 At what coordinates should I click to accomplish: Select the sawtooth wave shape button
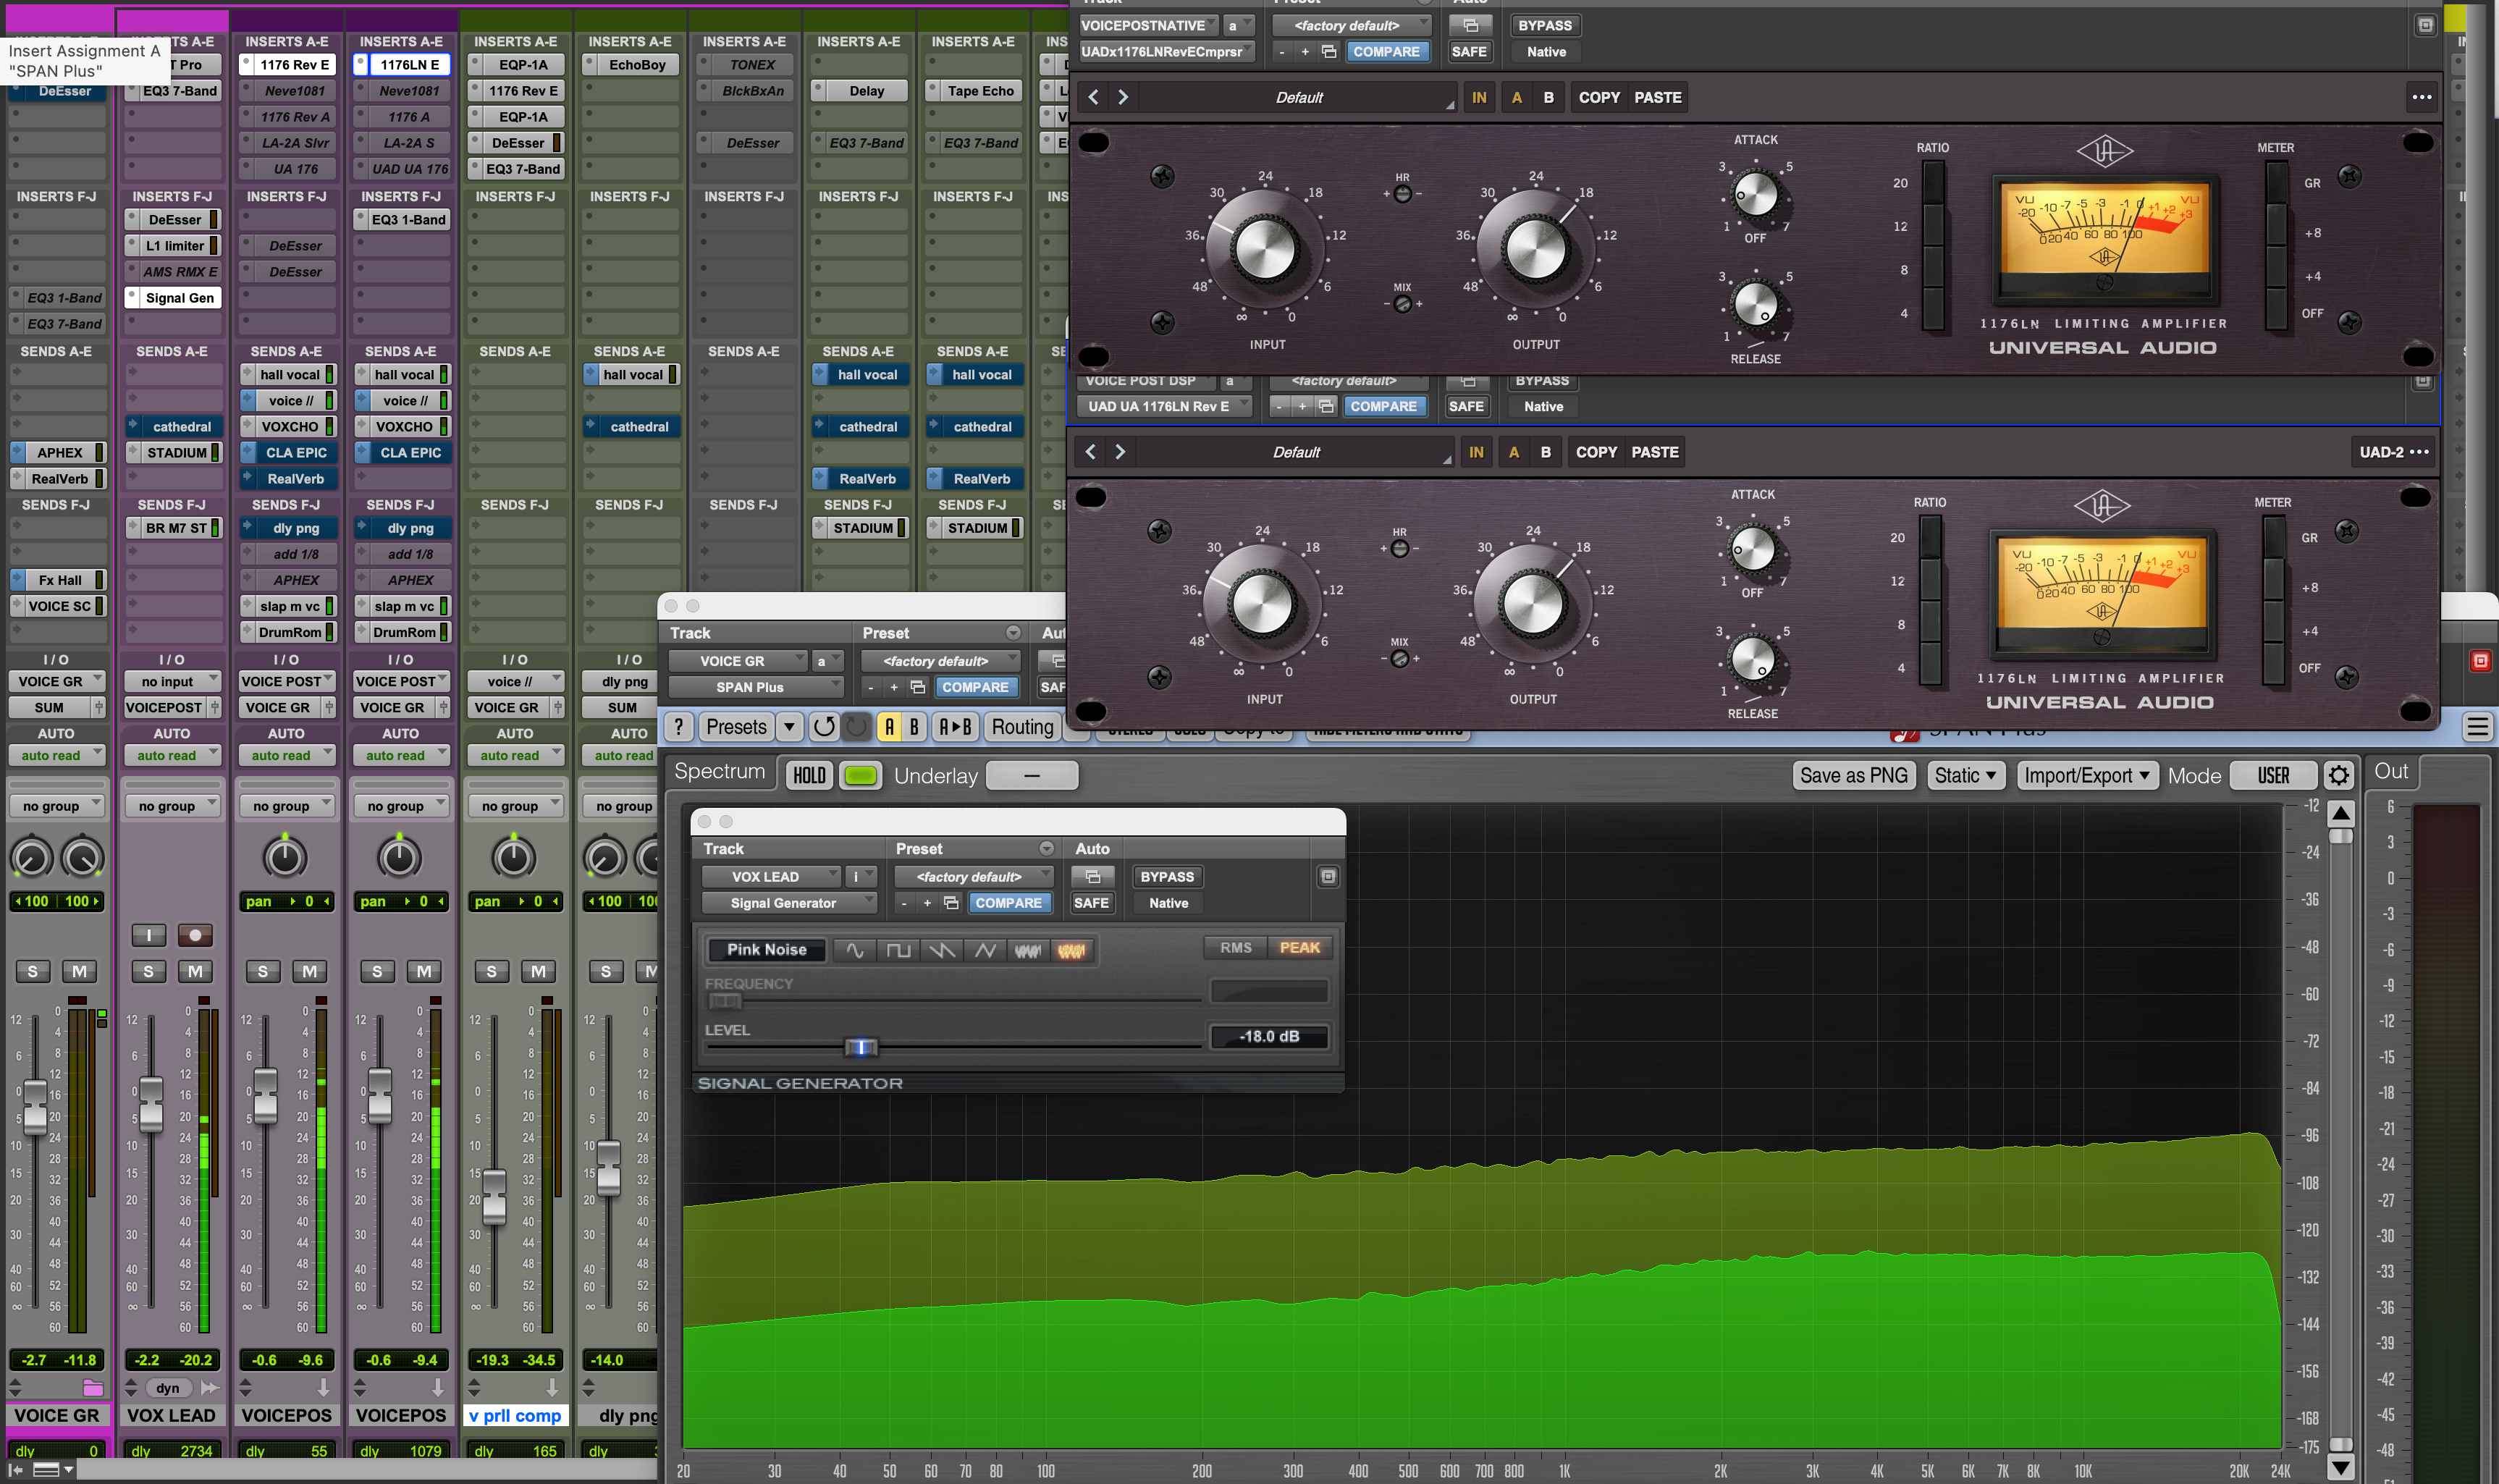coord(941,950)
